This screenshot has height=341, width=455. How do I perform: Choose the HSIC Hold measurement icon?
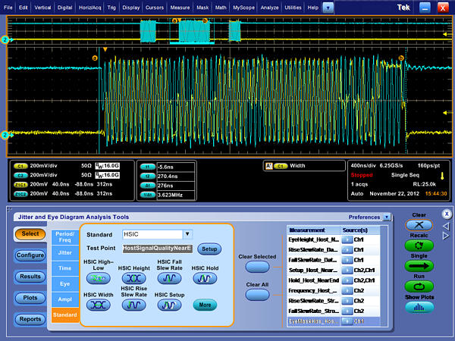click(x=205, y=279)
